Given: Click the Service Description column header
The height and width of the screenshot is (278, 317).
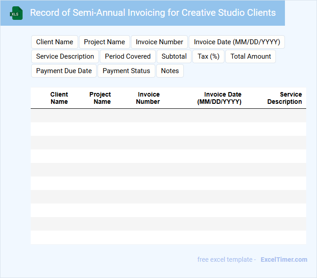Looking at the screenshot, I should (x=285, y=98).
